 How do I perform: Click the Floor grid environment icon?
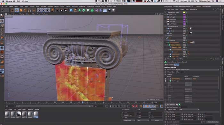pyautogui.click(x=105, y=10)
